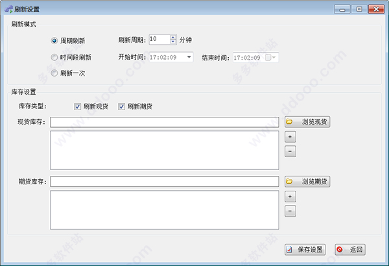
Task: Minimize the 刷新设置 window
Action: pyautogui.click(x=342, y=10)
